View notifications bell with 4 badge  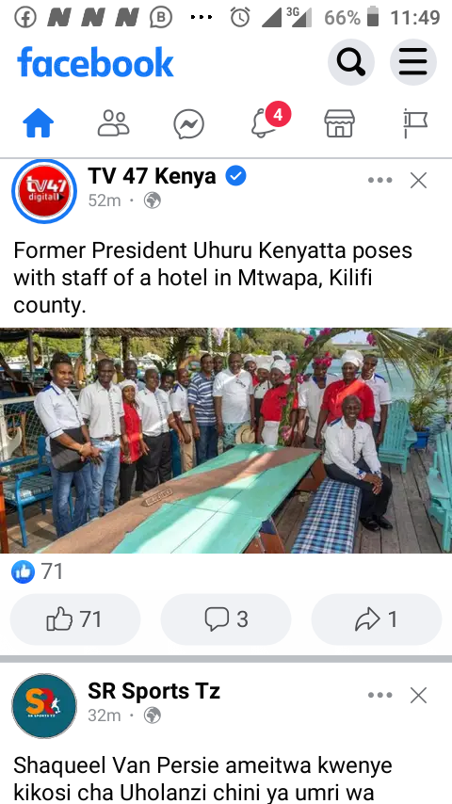pyautogui.click(x=265, y=122)
